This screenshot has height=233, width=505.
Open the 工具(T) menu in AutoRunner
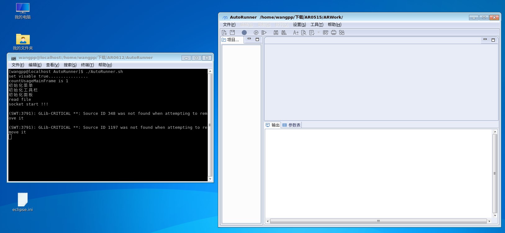pos(317,25)
